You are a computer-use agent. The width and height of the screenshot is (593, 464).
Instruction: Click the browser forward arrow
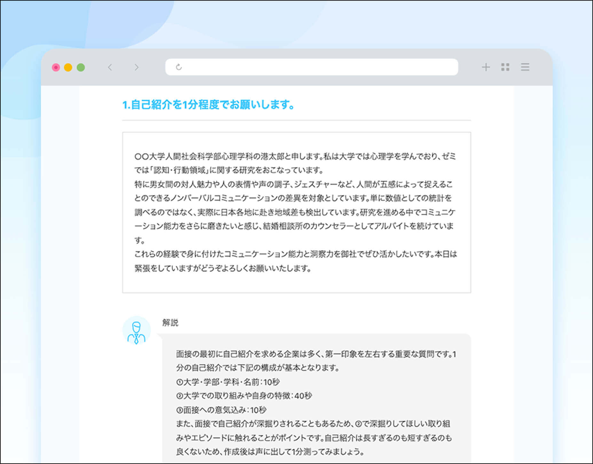(137, 67)
